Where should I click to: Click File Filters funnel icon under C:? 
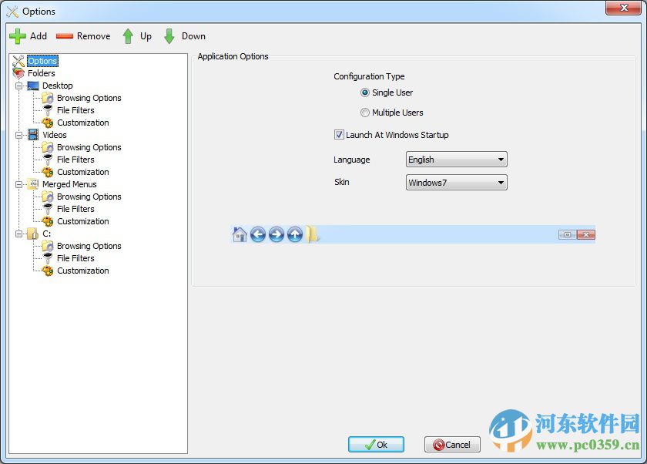click(48, 258)
